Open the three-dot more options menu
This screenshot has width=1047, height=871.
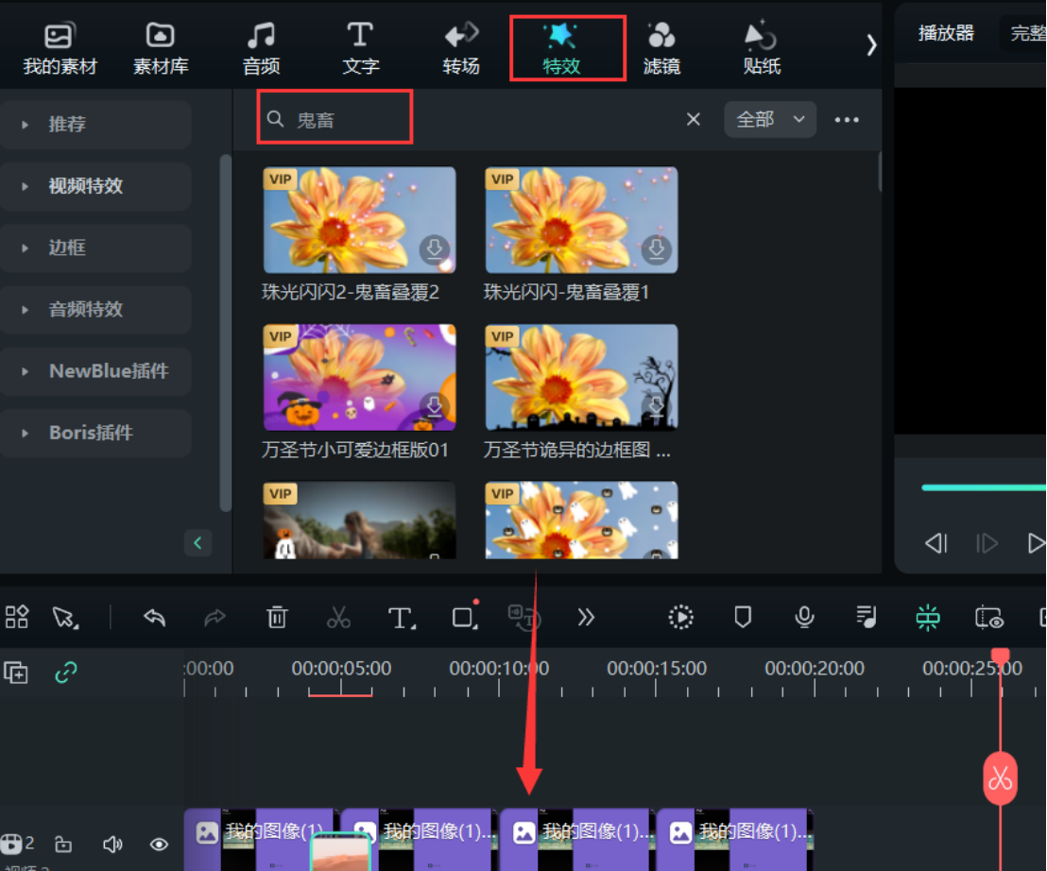point(847,120)
